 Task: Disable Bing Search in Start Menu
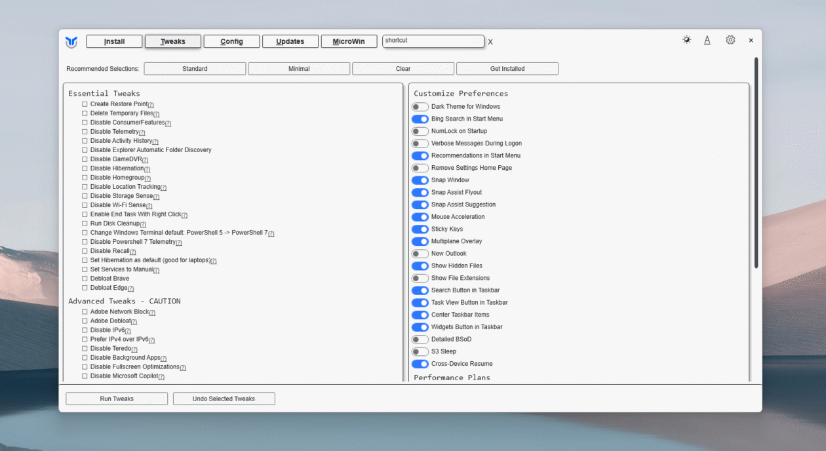(x=420, y=119)
